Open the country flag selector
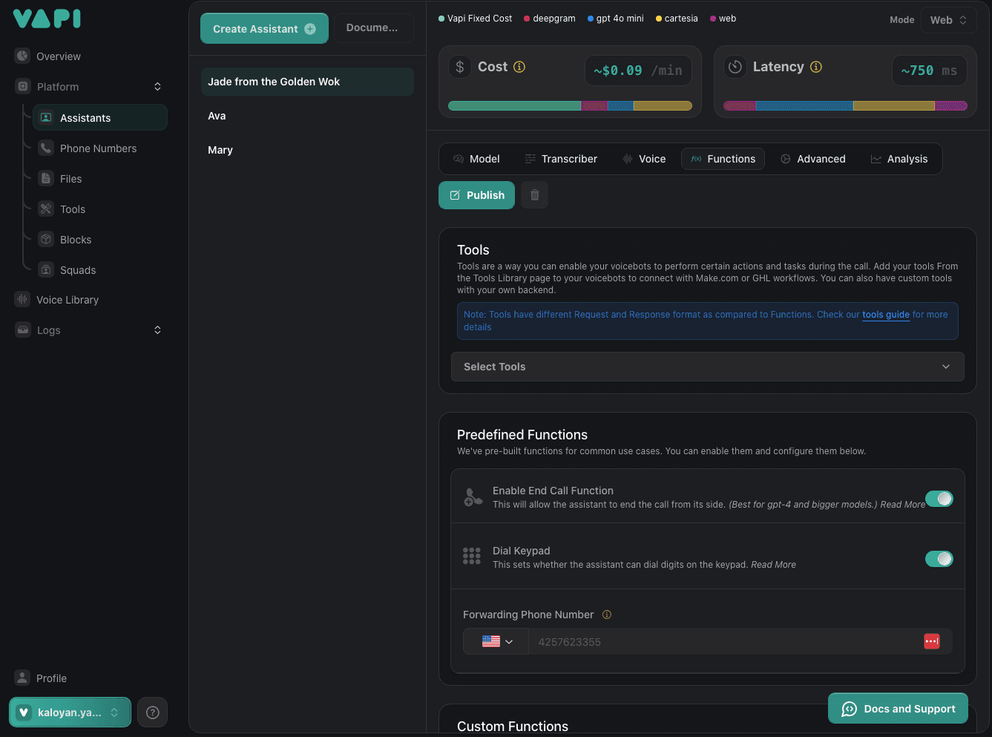 click(x=496, y=641)
